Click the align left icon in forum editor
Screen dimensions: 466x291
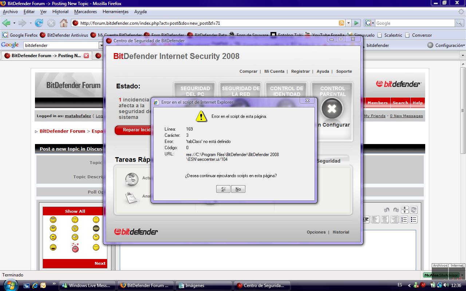pyautogui.click(x=375, y=219)
